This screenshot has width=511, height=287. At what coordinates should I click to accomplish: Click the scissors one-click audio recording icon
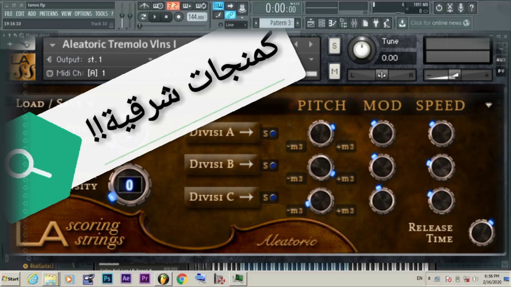coord(450,7)
